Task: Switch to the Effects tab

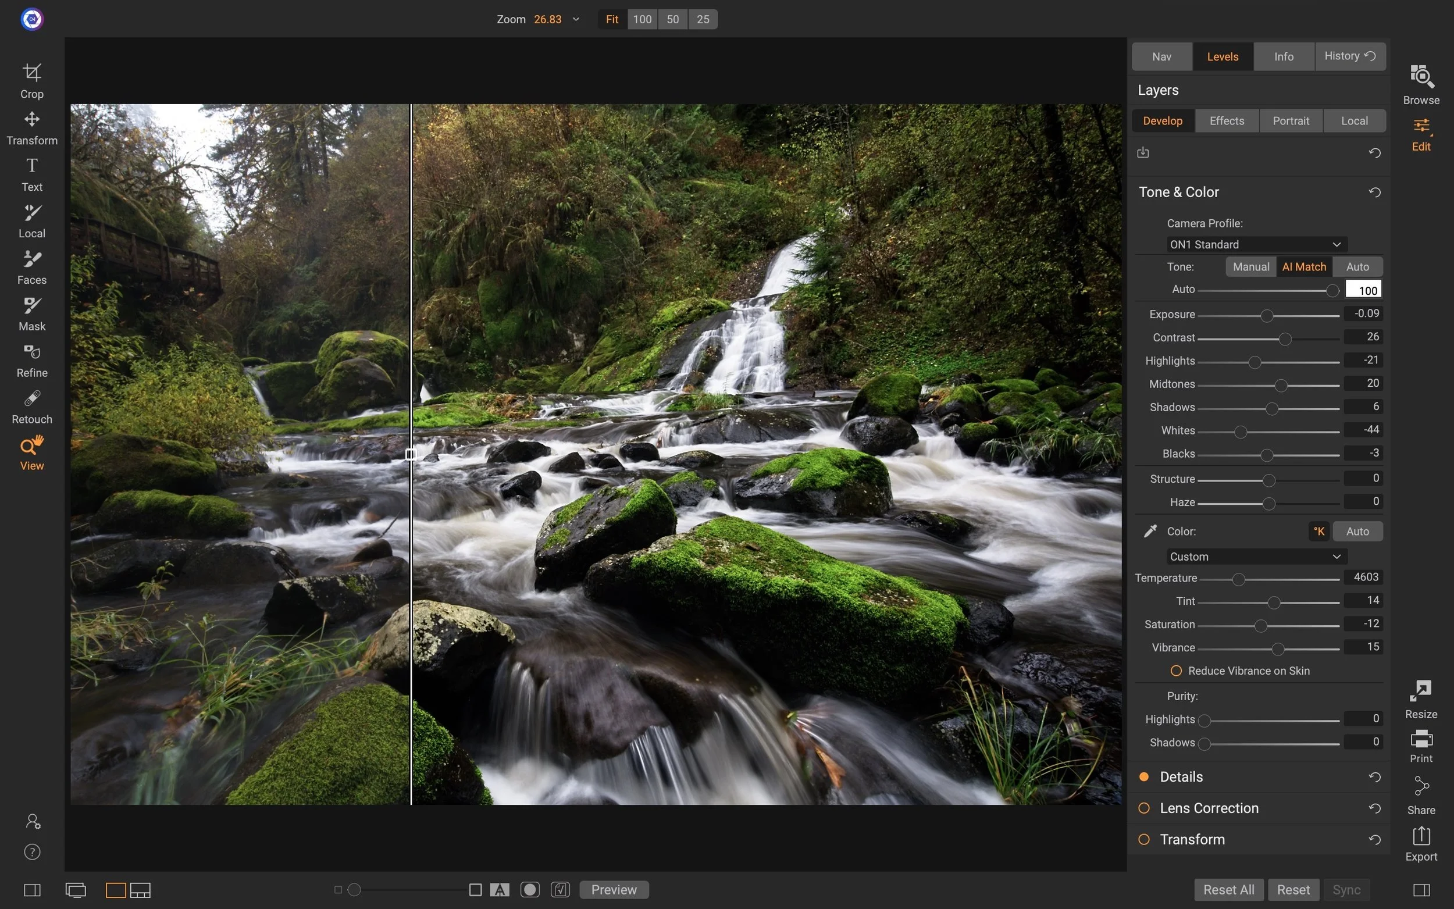Action: click(1226, 120)
